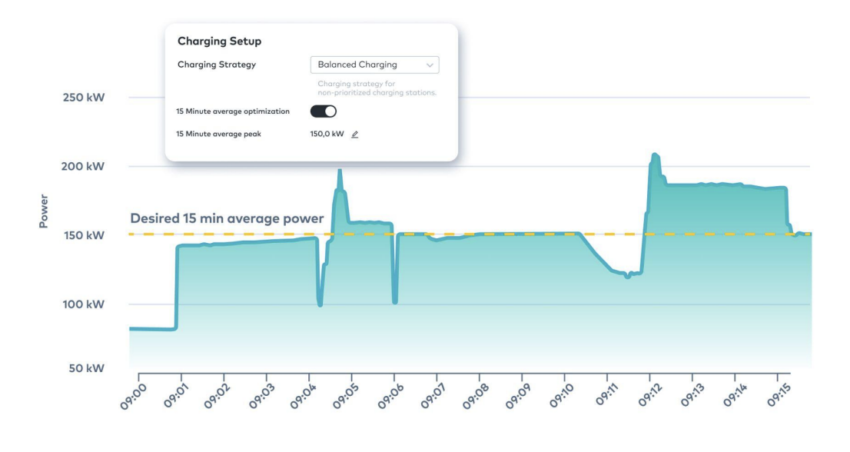
Task: Click the chevron arrow in Balanced Charging box
Action: coord(430,65)
